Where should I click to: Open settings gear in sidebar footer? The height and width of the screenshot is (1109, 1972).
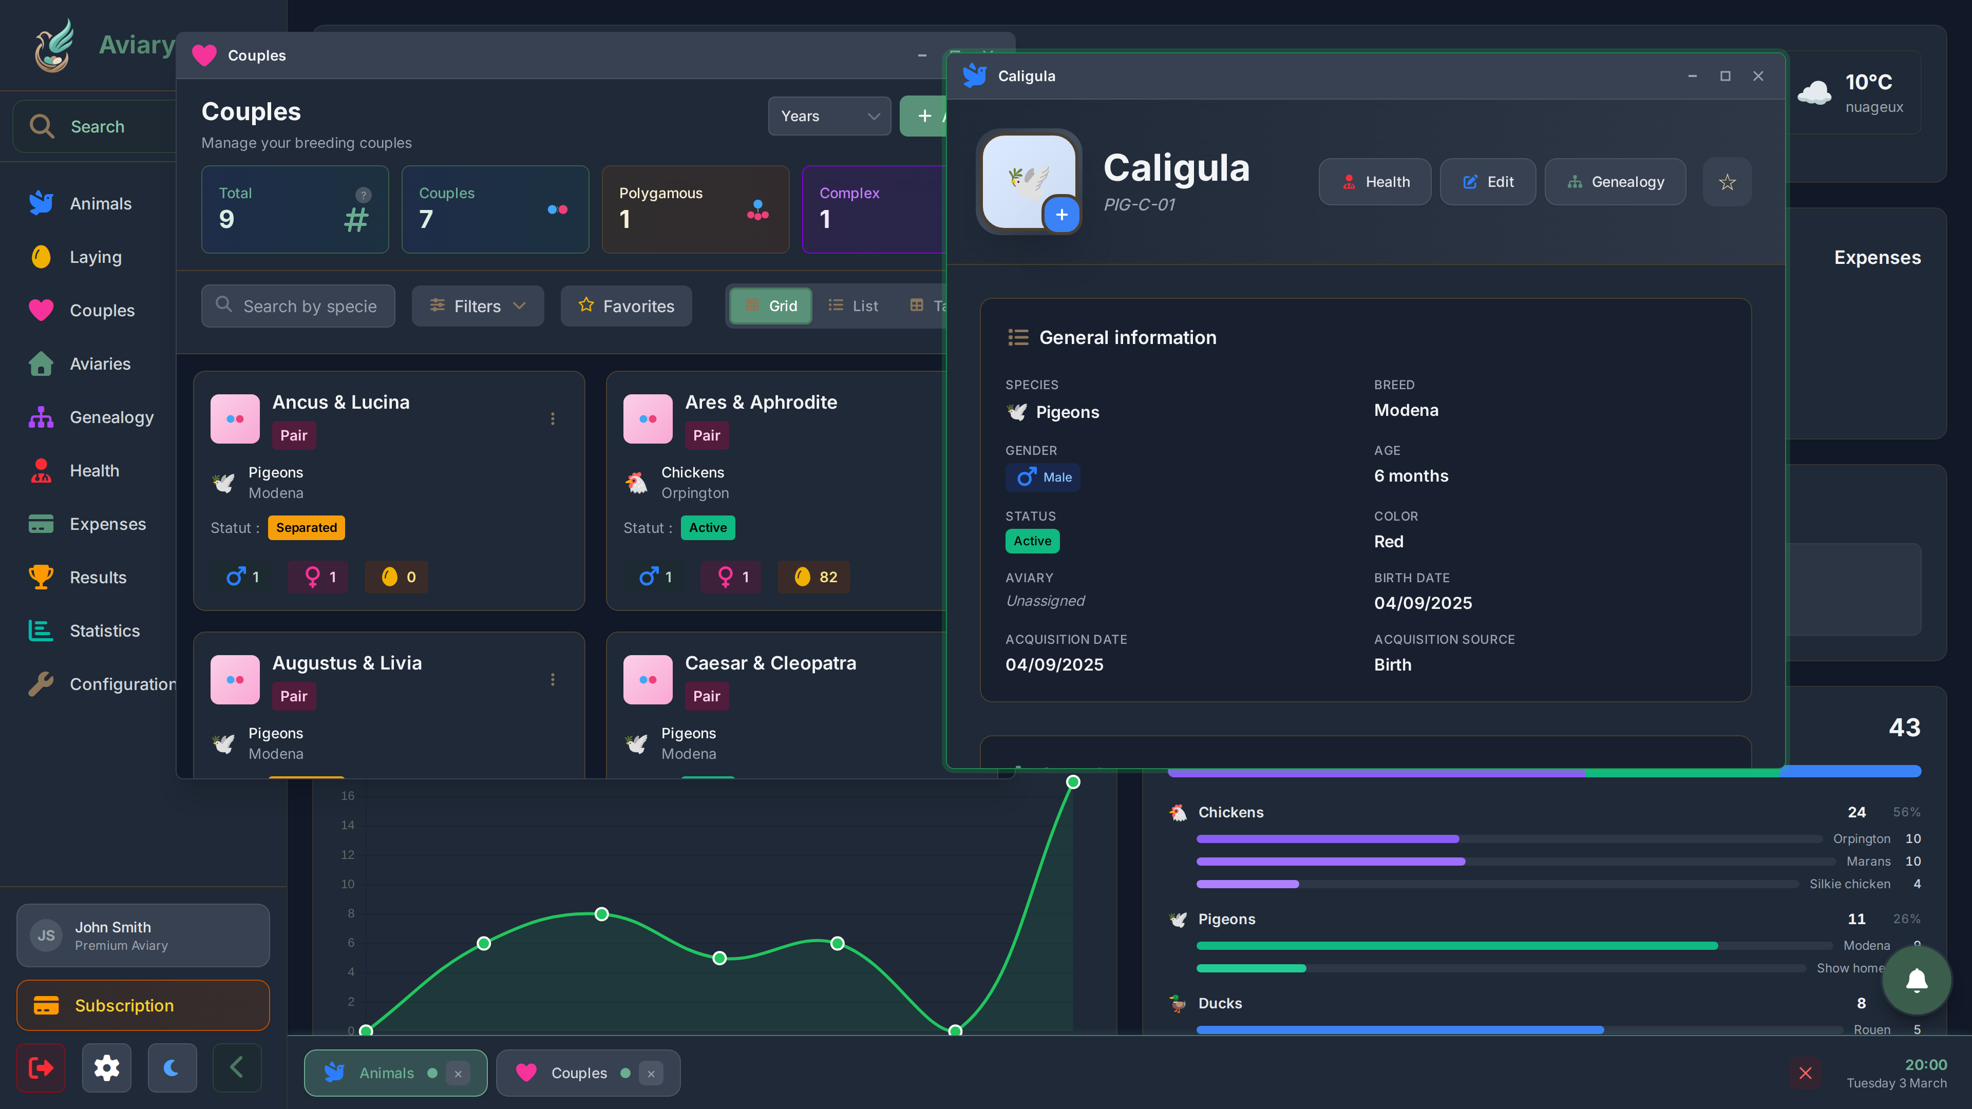click(106, 1068)
